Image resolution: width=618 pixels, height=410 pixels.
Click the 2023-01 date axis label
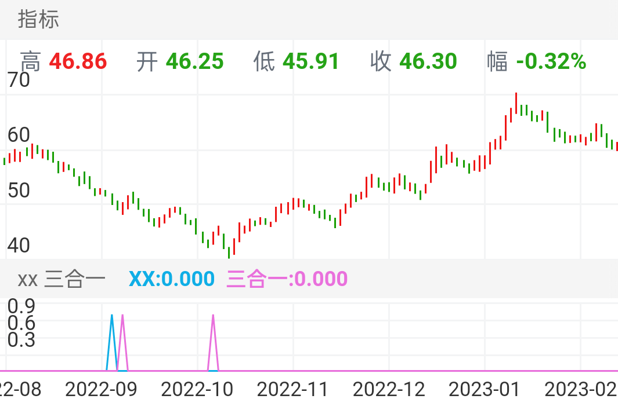(485, 390)
